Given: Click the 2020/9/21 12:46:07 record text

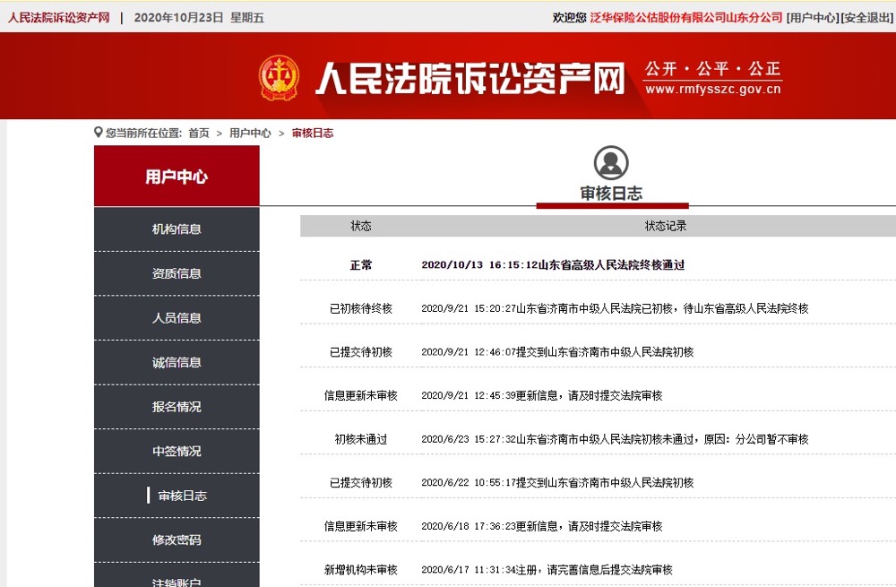Looking at the screenshot, I should (x=557, y=352).
